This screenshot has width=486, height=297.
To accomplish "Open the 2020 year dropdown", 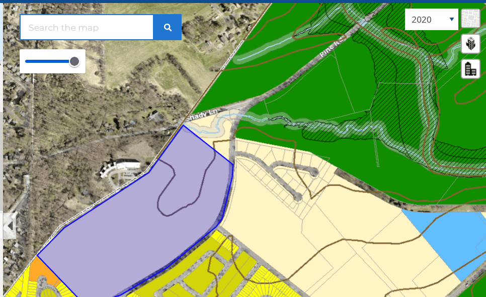I will pyautogui.click(x=431, y=19).
